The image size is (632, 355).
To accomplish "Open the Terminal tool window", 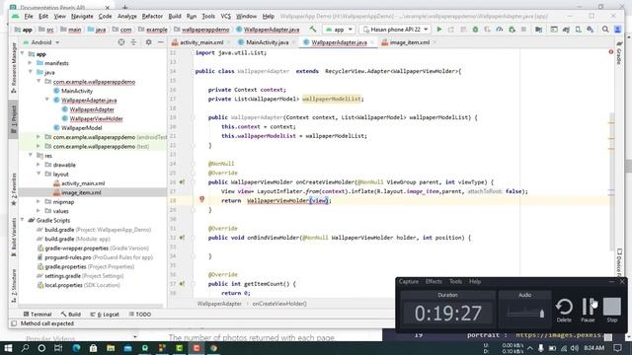I will (x=38, y=315).
